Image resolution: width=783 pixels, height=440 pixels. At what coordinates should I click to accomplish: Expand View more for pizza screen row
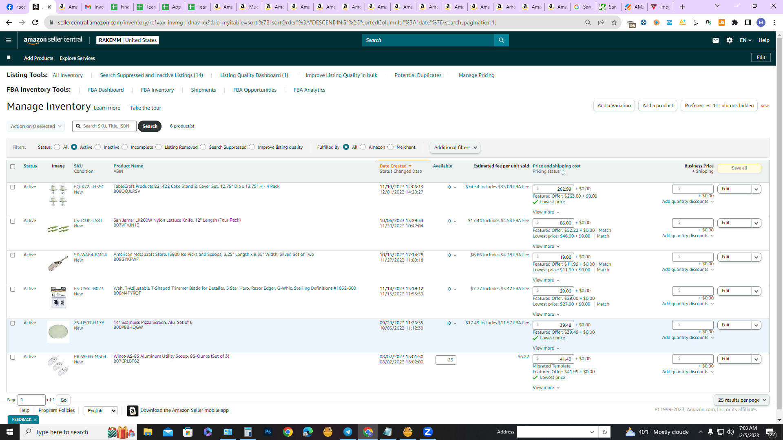[546, 348]
